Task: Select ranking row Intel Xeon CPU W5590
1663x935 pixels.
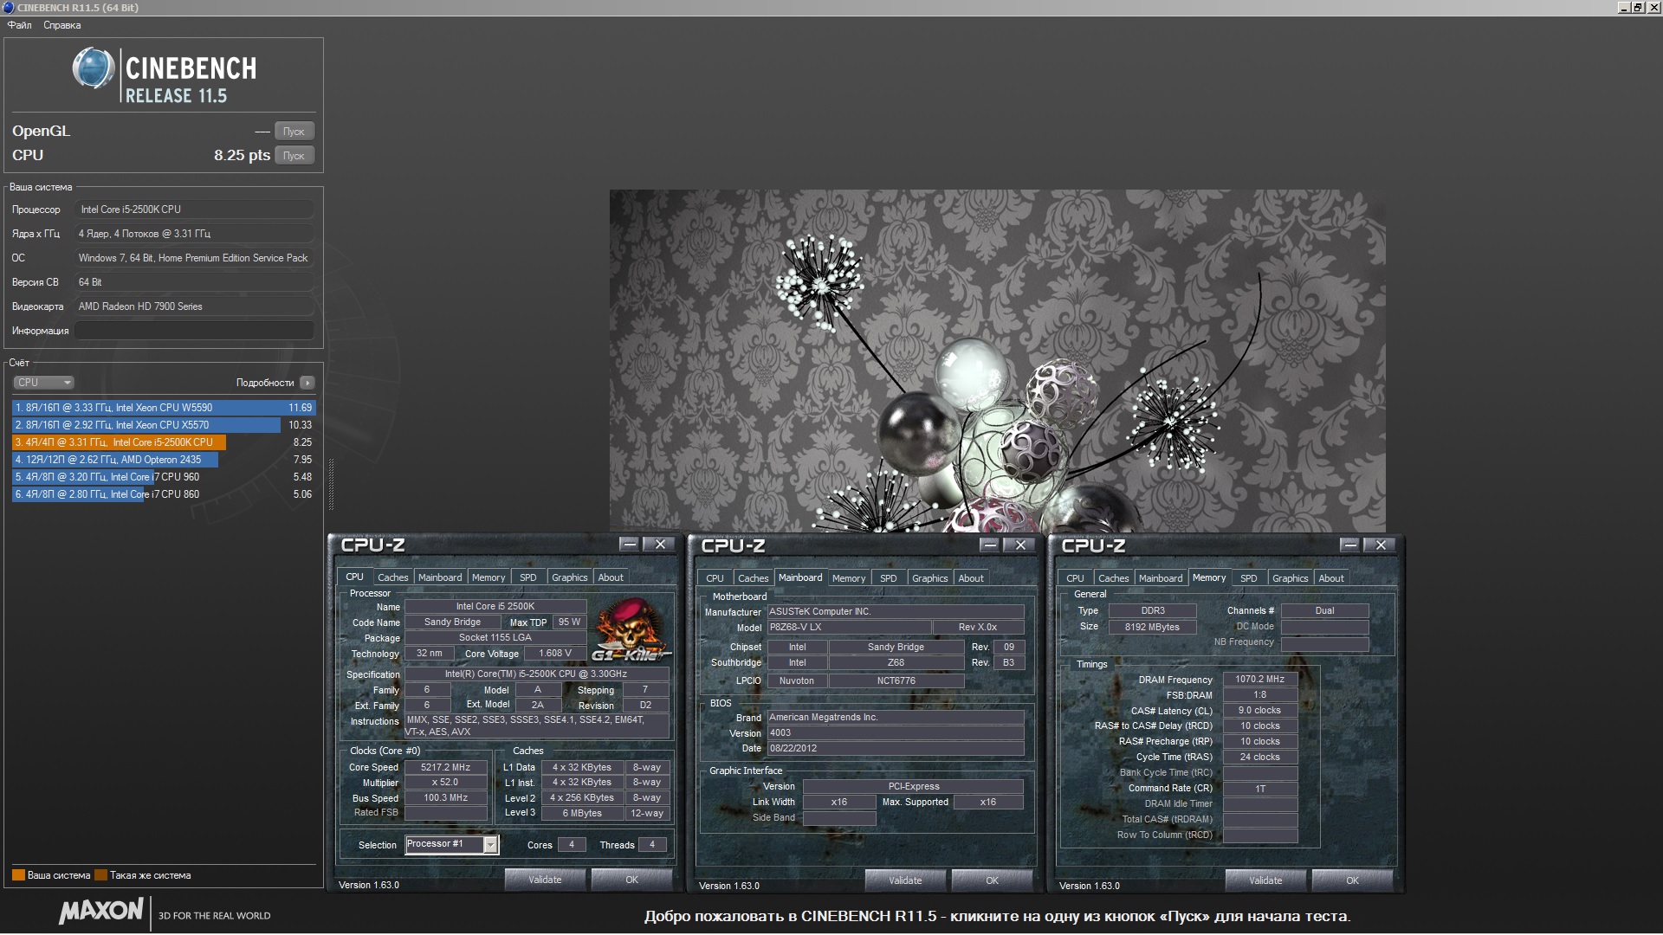Action: tap(164, 408)
